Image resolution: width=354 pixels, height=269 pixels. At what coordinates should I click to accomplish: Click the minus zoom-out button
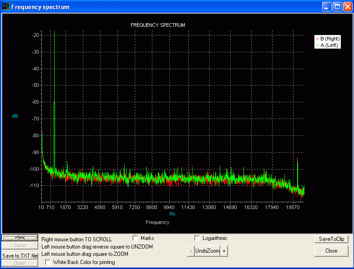click(x=191, y=251)
